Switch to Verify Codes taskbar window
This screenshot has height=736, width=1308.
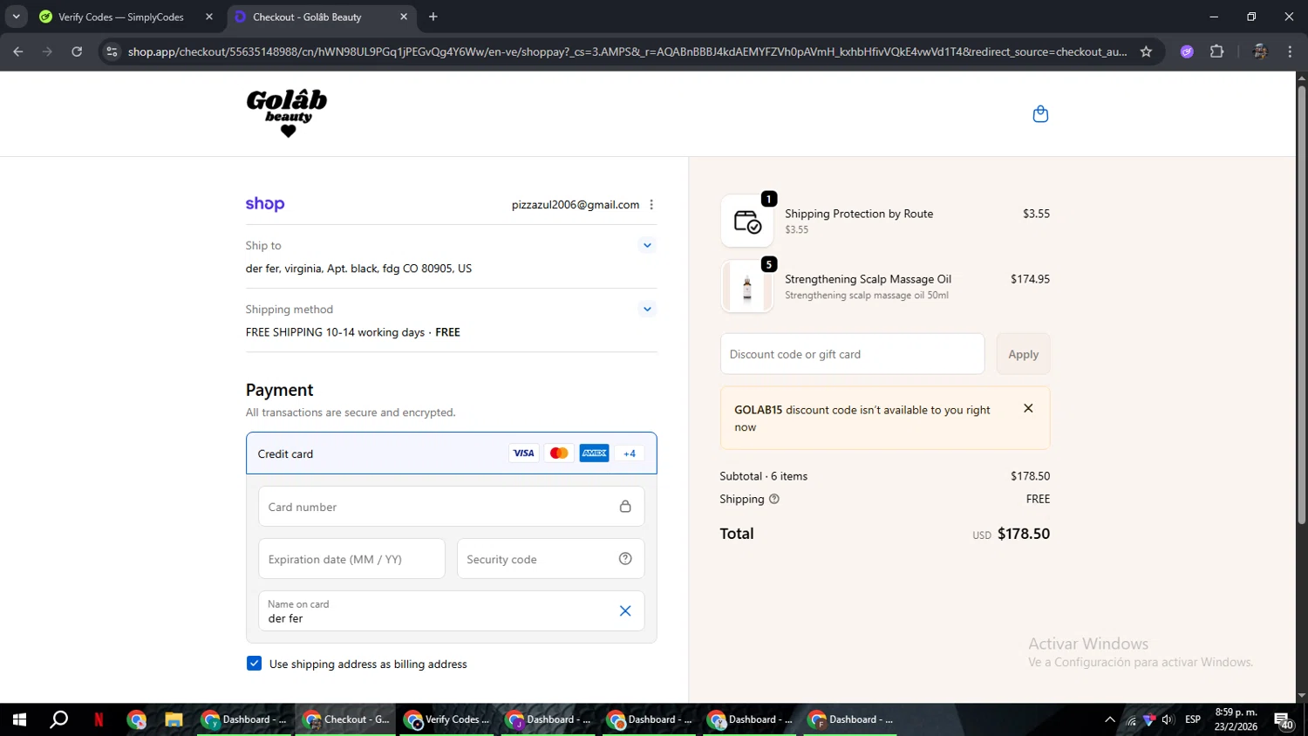[x=446, y=719]
